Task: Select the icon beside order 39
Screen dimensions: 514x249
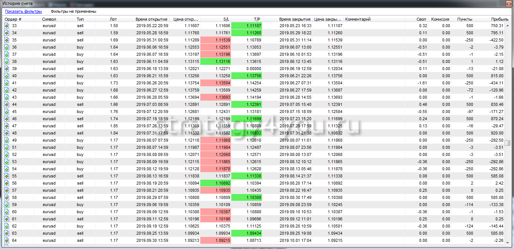Action: [6, 69]
